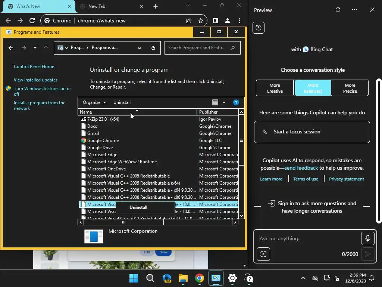This screenshot has height=287, width=382.
Task: Click the add screenshot icon in Copilot
Action: (263, 254)
